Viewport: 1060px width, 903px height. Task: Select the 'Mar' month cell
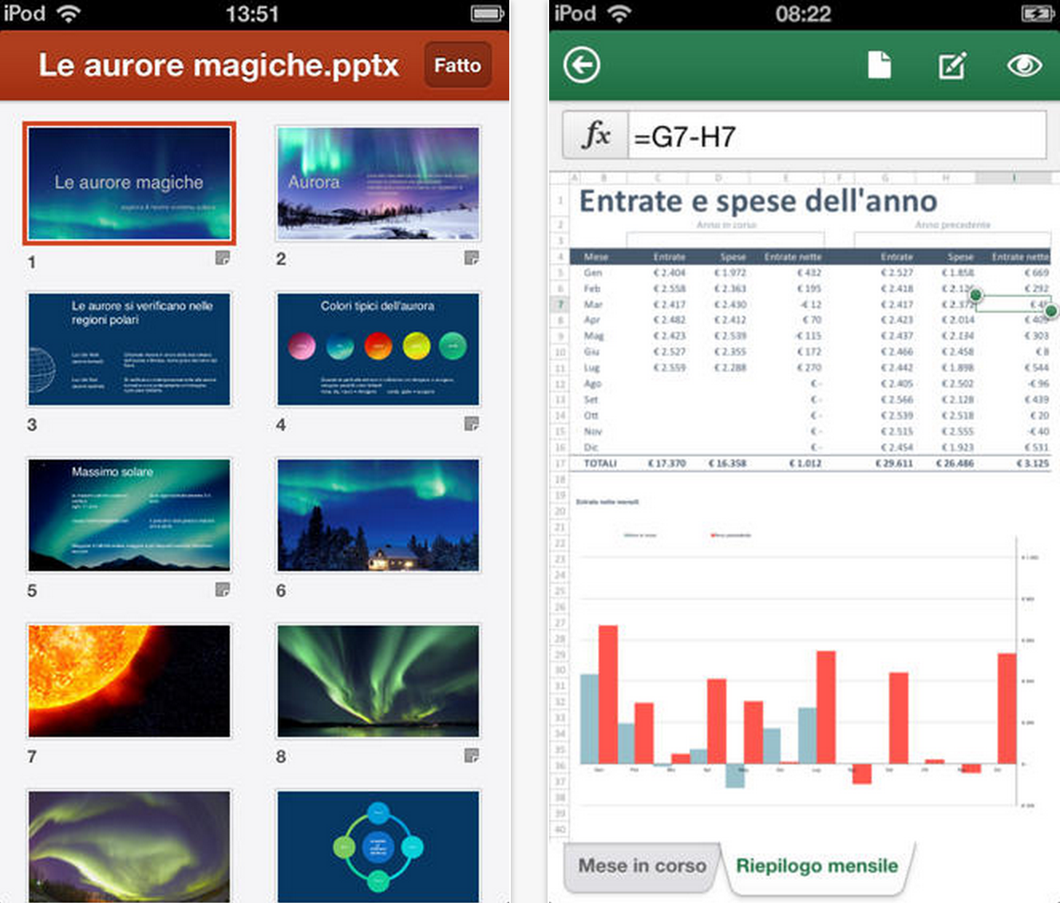[x=593, y=305]
